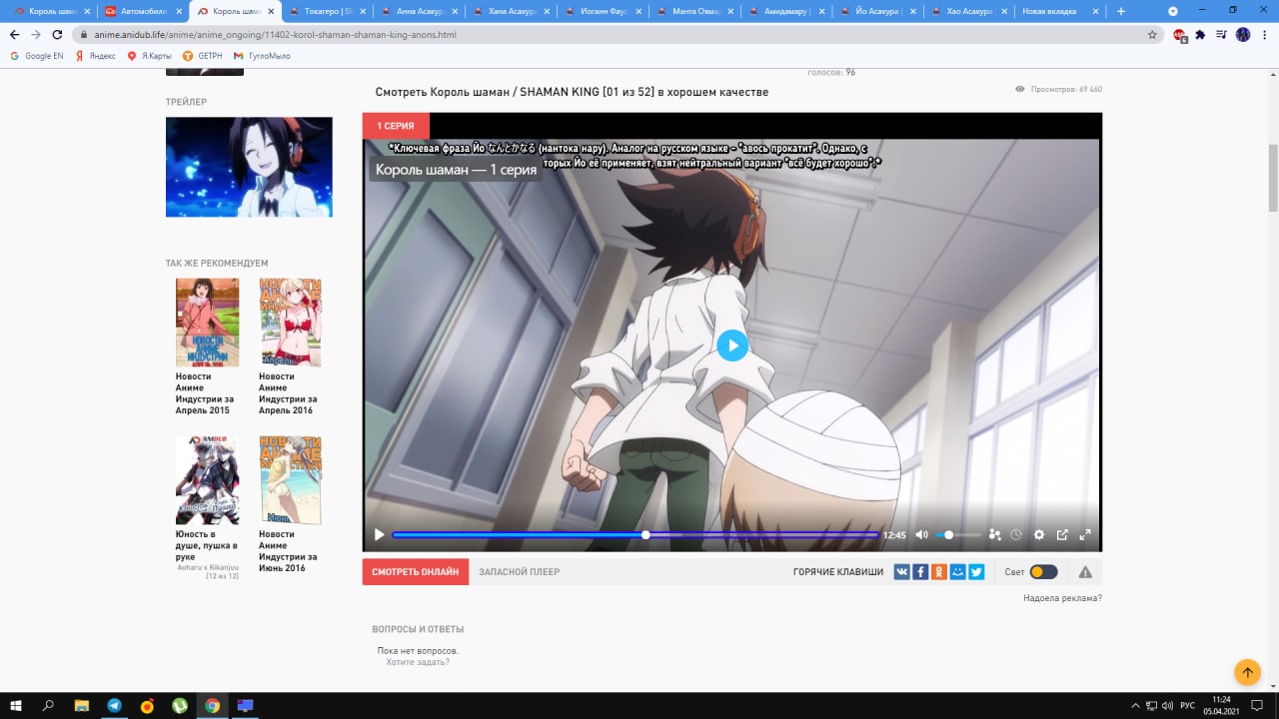
Task: Open the ГОРЯЧИЕ КЛАВИШИ link
Action: (838, 572)
